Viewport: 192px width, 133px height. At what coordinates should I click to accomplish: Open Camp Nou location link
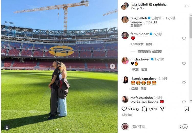tap(138, 8)
